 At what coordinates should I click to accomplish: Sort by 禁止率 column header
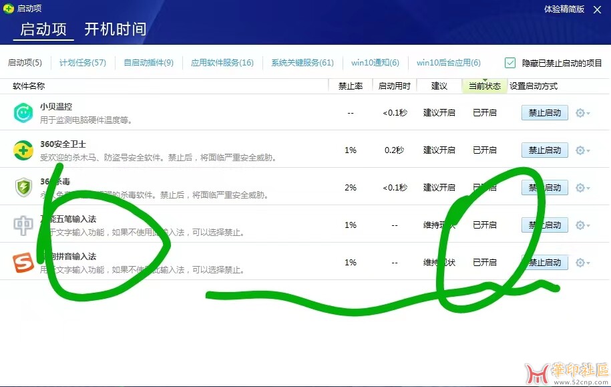point(351,86)
